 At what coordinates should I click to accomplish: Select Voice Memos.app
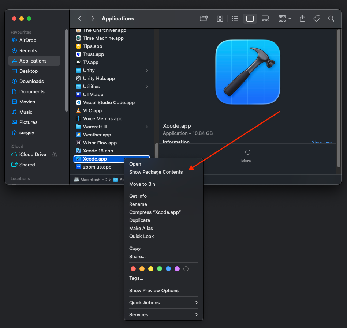112,119
